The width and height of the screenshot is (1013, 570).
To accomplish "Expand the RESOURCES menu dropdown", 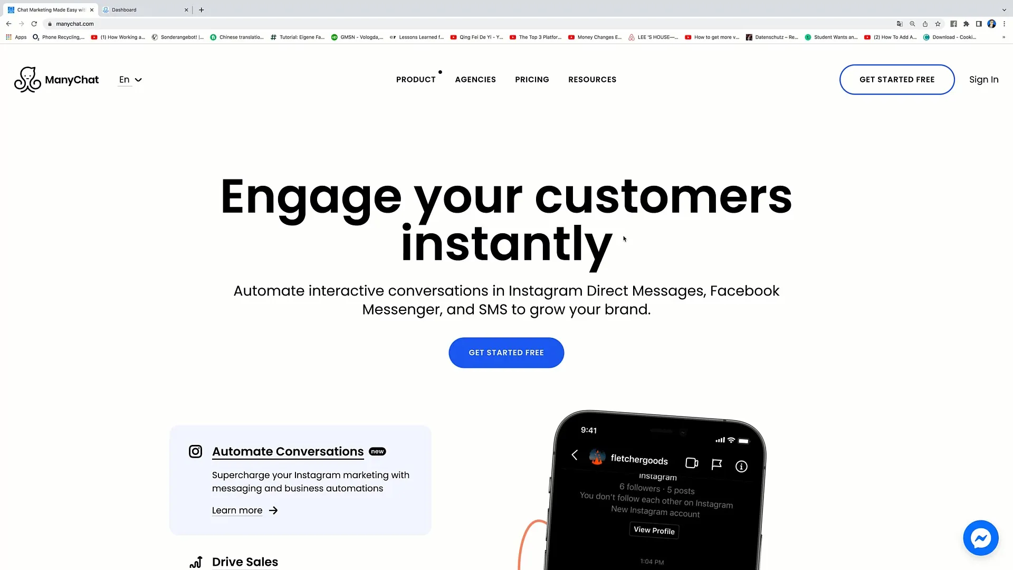I will (x=592, y=79).
